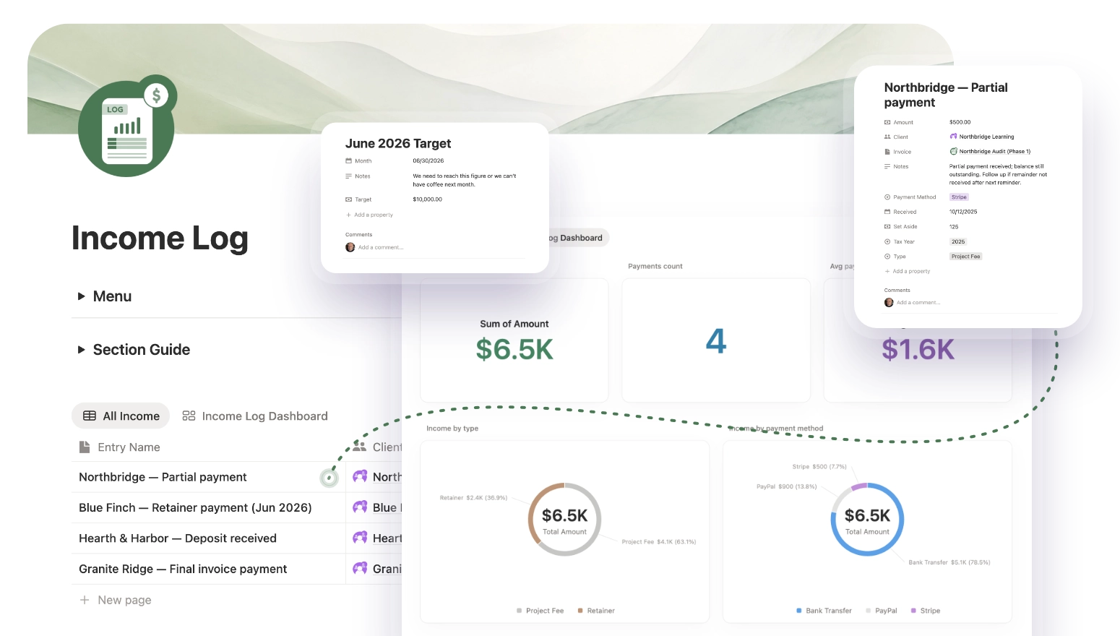
Task: Switch to the All Income tab
Action: 121,416
